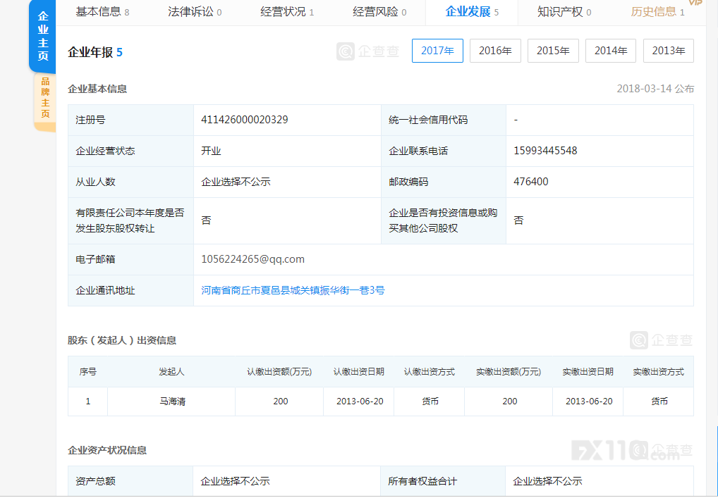Show the 2016年 annual report
The width and height of the screenshot is (718, 498).
495,51
